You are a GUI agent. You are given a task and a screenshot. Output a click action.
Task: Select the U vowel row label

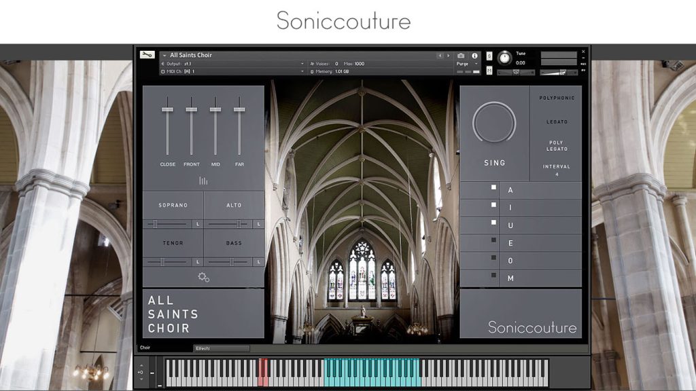point(510,225)
